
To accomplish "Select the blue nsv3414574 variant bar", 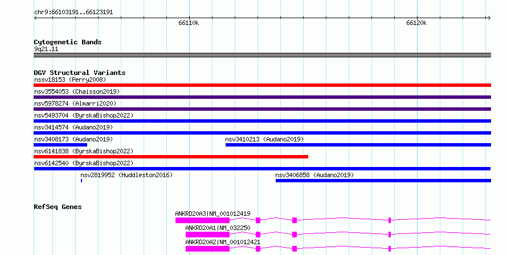I will click(x=262, y=133).
